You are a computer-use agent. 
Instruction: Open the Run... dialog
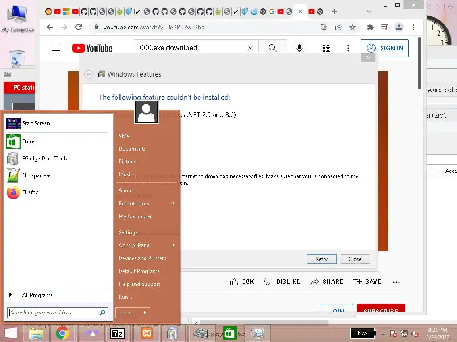[125, 297]
